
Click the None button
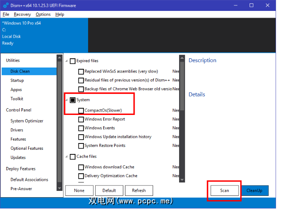click(x=79, y=190)
